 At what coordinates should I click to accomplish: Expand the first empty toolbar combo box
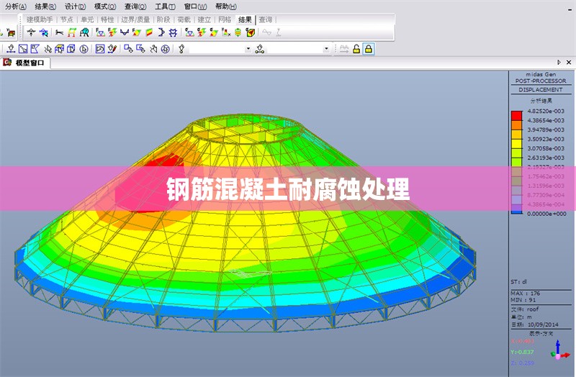pyautogui.click(x=248, y=49)
